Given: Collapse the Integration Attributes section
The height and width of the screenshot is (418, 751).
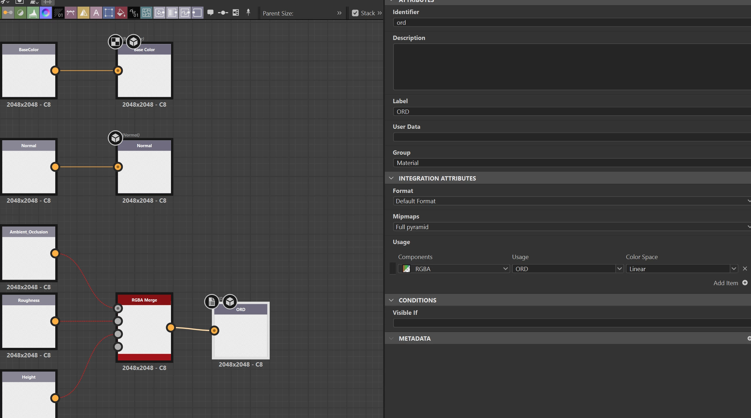Looking at the screenshot, I should pos(391,178).
